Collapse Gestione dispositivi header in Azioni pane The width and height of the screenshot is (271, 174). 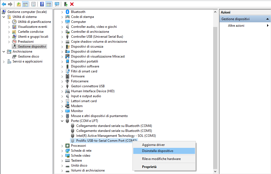pyautogui.click(x=267, y=19)
